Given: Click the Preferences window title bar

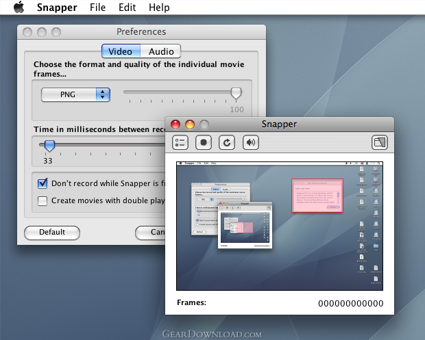Looking at the screenshot, I should coord(141,32).
